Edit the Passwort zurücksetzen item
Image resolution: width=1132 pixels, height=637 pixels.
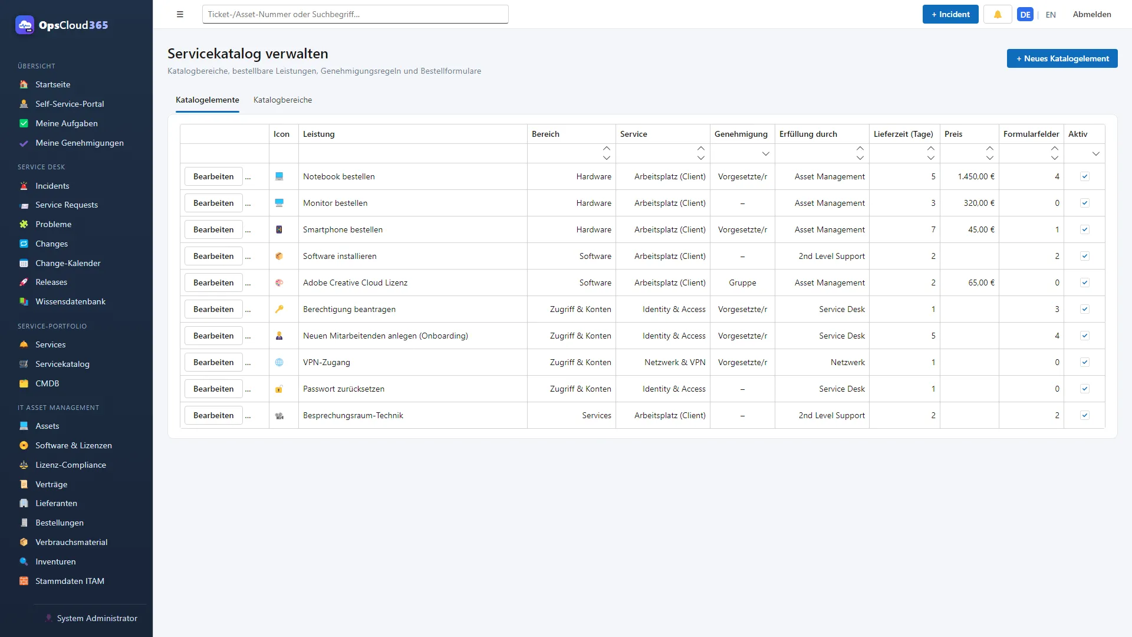tap(213, 389)
